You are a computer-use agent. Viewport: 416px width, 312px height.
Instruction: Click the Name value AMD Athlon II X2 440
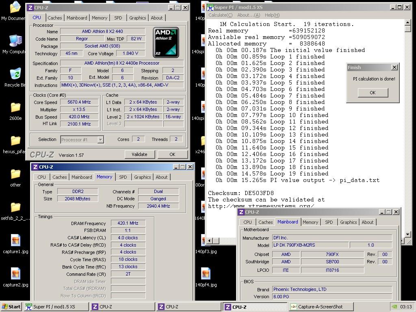(x=102, y=31)
